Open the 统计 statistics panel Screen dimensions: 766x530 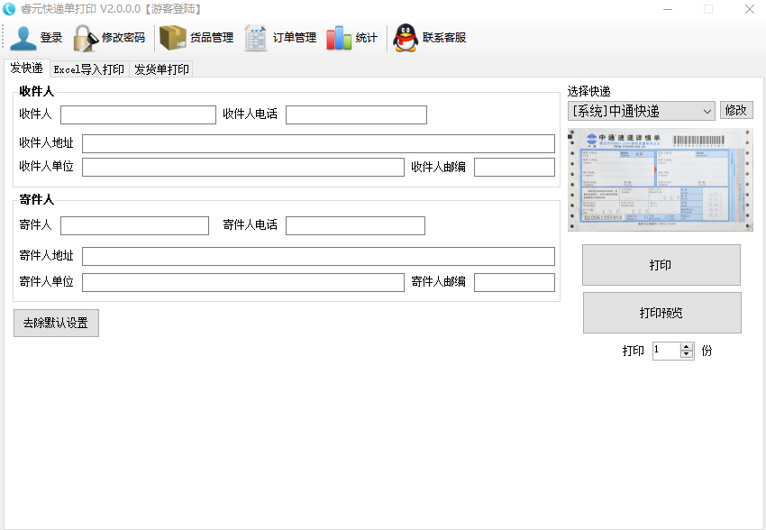click(x=351, y=36)
